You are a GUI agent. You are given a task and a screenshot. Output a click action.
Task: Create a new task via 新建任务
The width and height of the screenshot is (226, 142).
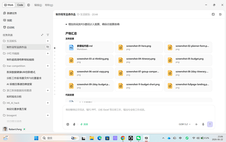point(10,13)
